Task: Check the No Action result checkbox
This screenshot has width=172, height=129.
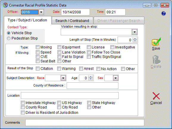Action: [98, 69]
